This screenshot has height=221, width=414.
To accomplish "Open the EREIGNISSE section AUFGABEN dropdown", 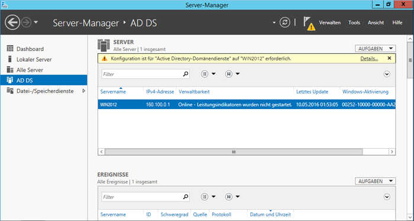I will (375, 181).
